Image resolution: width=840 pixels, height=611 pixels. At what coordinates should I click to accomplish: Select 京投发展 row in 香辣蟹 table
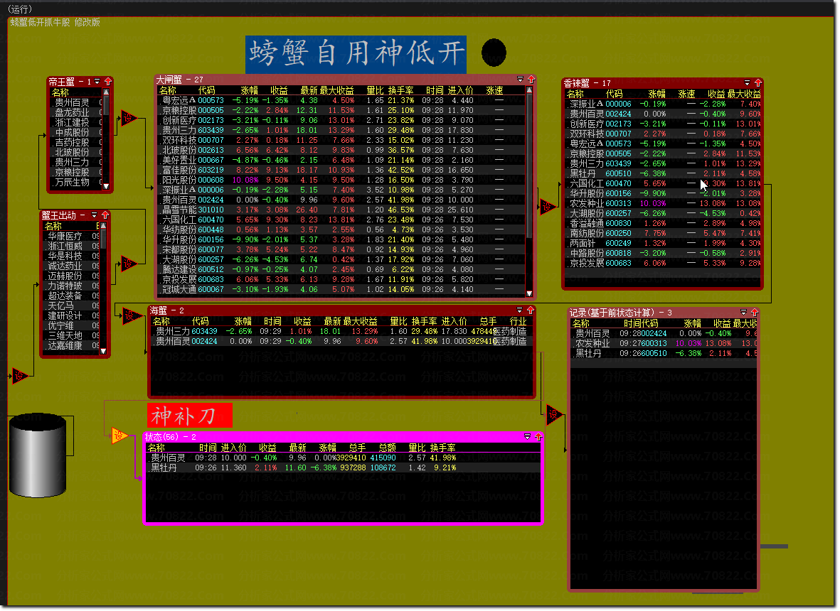pos(663,263)
